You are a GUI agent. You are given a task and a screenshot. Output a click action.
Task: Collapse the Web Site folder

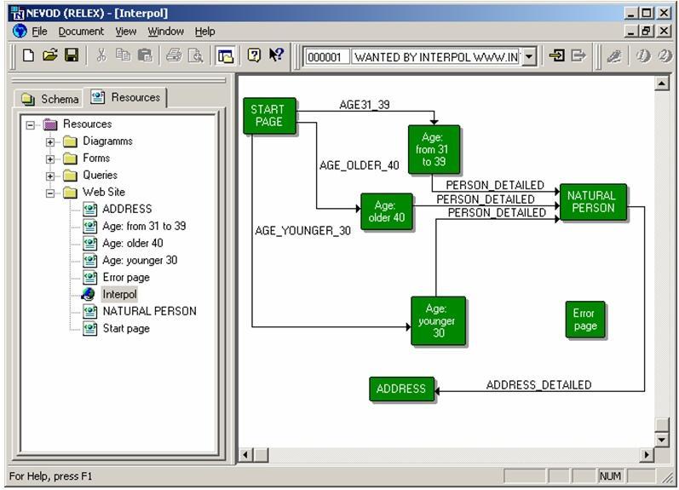click(51, 193)
